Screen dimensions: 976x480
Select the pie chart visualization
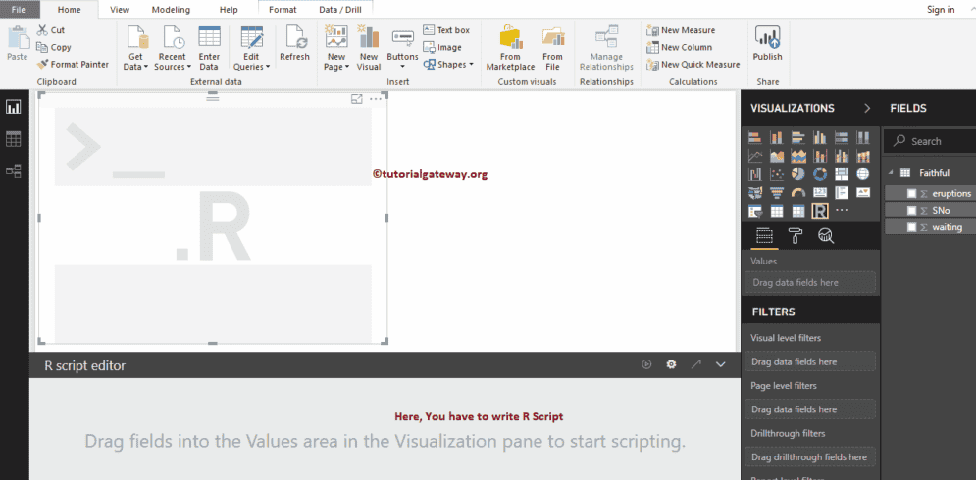(798, 174)
